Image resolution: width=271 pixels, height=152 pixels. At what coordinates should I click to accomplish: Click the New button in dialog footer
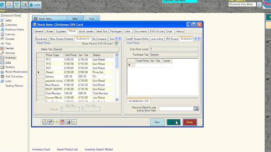(157, 122)
